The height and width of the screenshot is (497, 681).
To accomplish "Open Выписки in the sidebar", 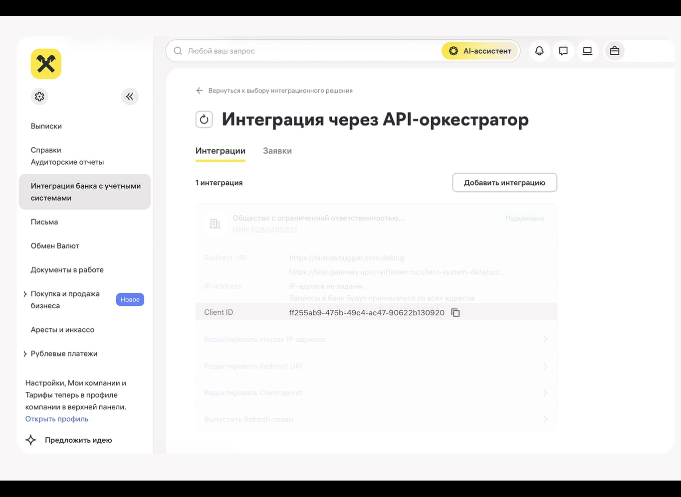I will (46, 126).
